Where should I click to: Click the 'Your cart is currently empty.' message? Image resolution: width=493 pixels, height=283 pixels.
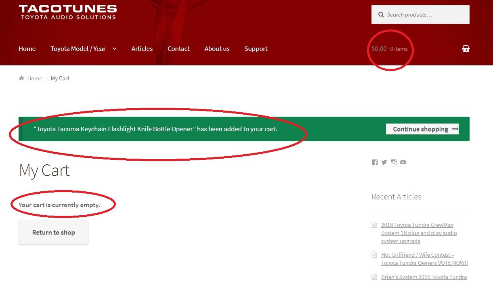pyautogui.click(x=59, y=205)
